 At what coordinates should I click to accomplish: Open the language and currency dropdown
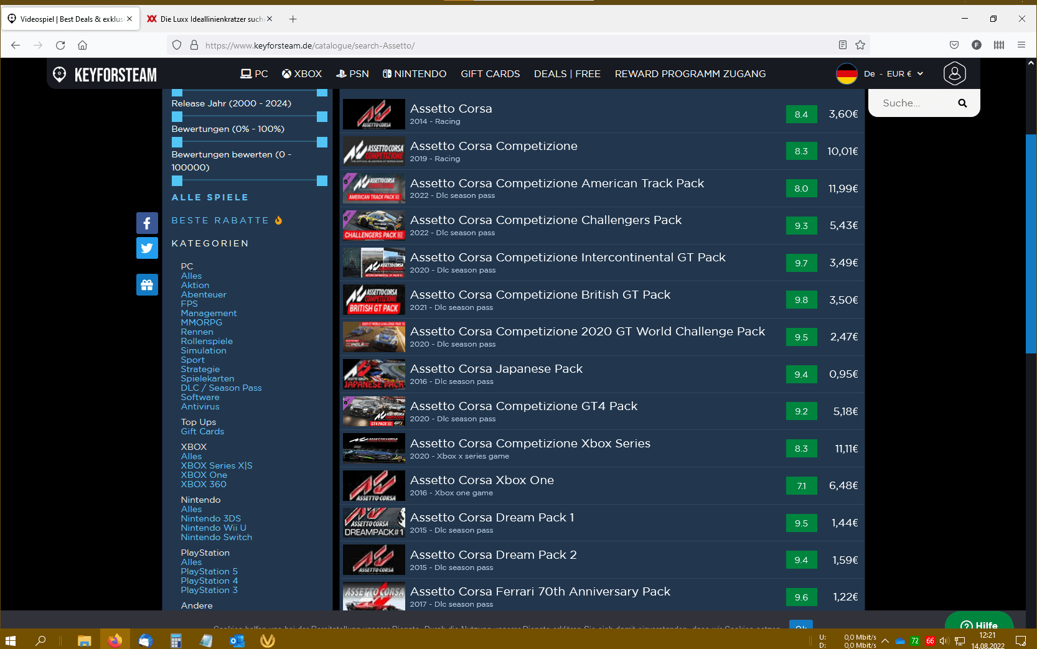tap(894, 73)
